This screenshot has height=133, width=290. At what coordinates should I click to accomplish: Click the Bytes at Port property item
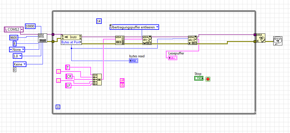tap(71, 42)
